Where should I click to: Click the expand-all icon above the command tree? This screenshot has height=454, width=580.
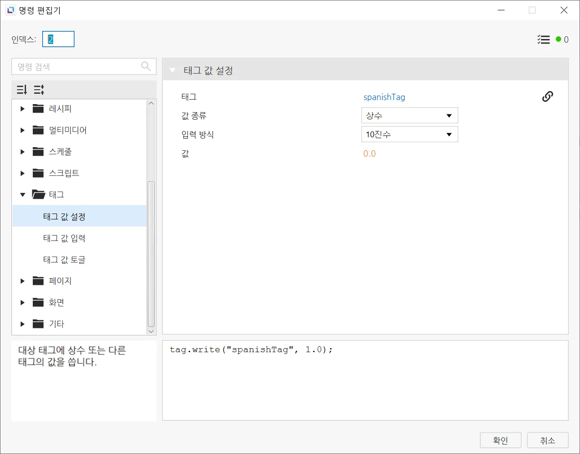click(22, 90)
